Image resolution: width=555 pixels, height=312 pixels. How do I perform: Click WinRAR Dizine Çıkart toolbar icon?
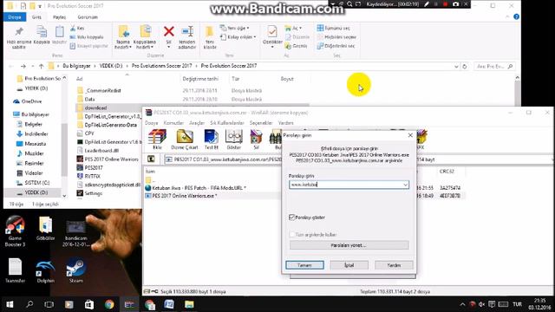[x=185, y=137]
